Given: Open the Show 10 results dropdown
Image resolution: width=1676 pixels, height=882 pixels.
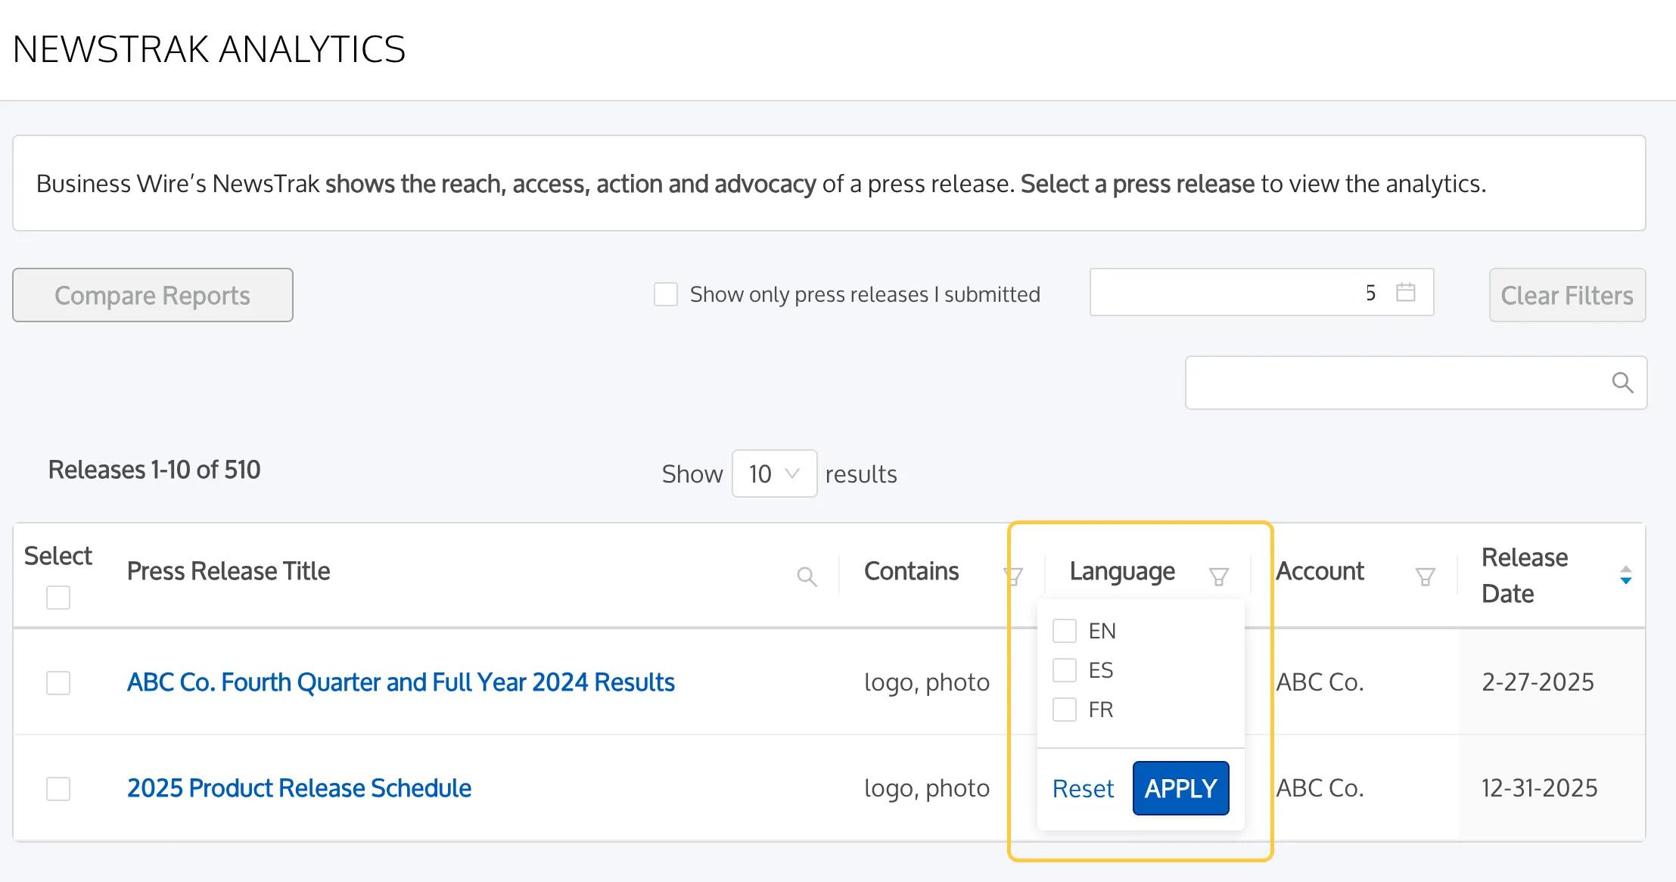Looking at the screenshot, I should [x=774, y=474].
